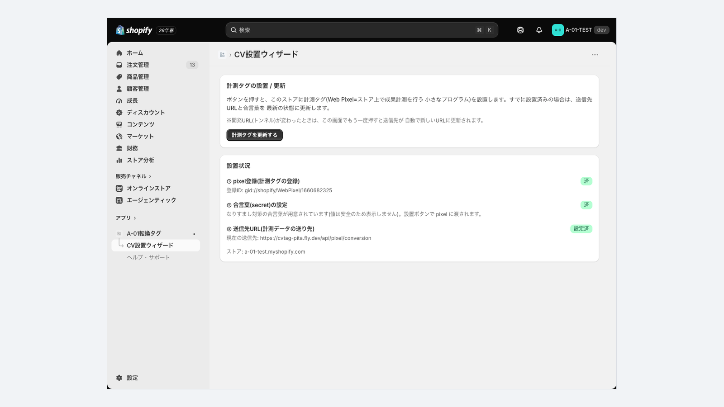This screenshot has height=407, width=724.
Task: Open the A-01-TEST store account menu
Action: pos(581,30)
